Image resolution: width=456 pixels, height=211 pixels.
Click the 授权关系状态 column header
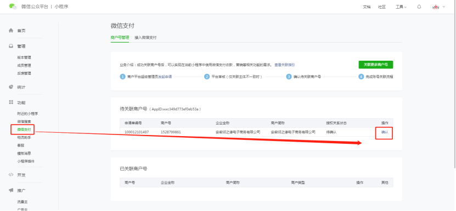[336, 123]
